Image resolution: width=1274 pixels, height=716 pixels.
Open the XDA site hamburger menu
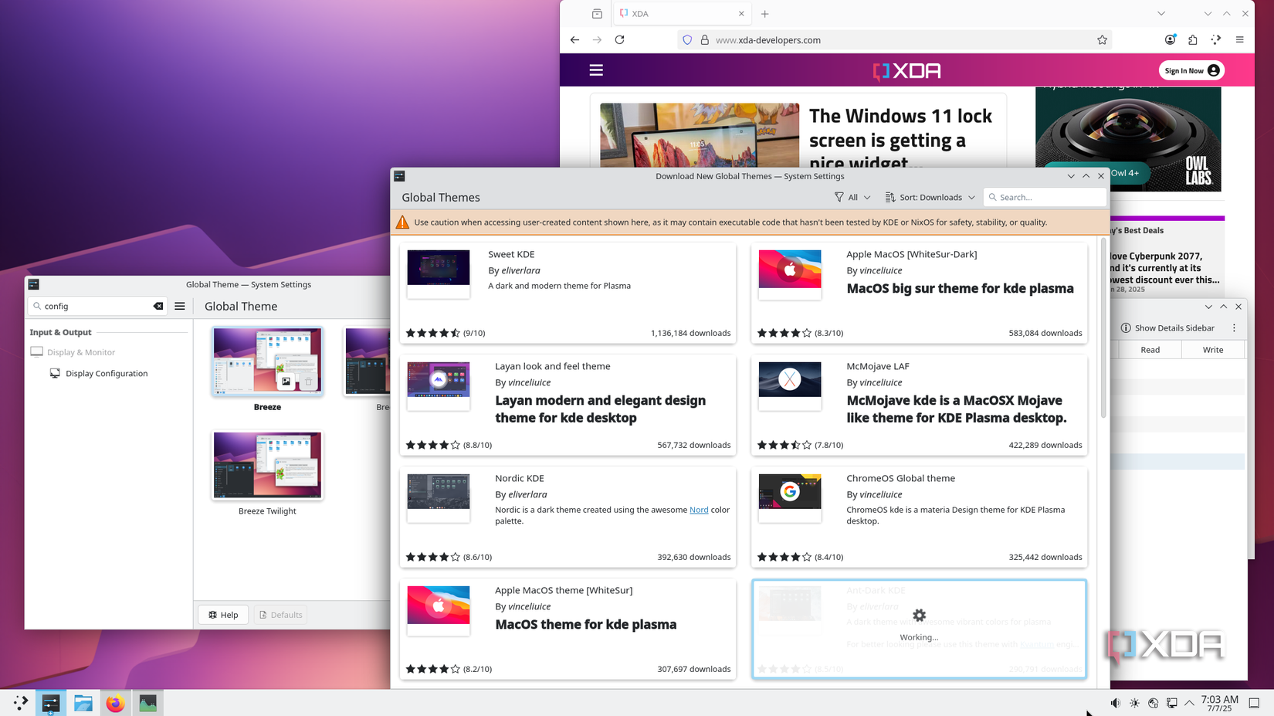(595, 70)
